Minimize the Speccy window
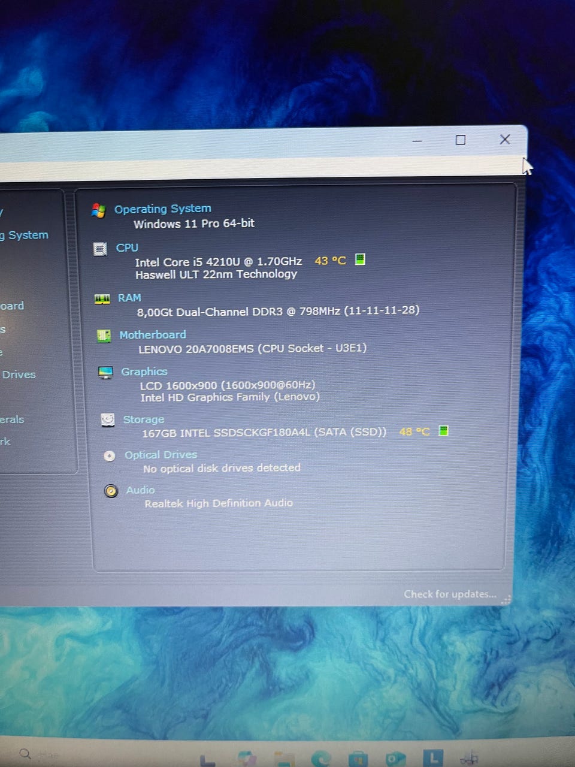Image resolution: width=575 pixels, height=767 pixels. click(417, 141)
